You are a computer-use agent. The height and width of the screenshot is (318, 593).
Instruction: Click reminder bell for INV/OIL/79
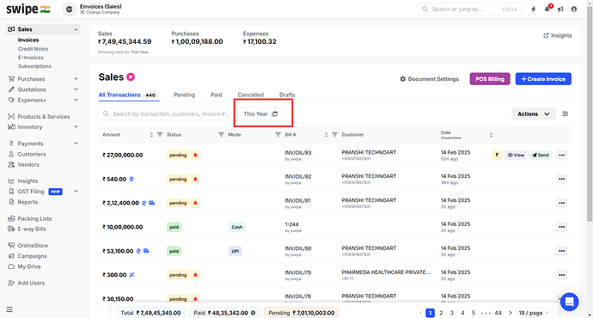(195, 275)
